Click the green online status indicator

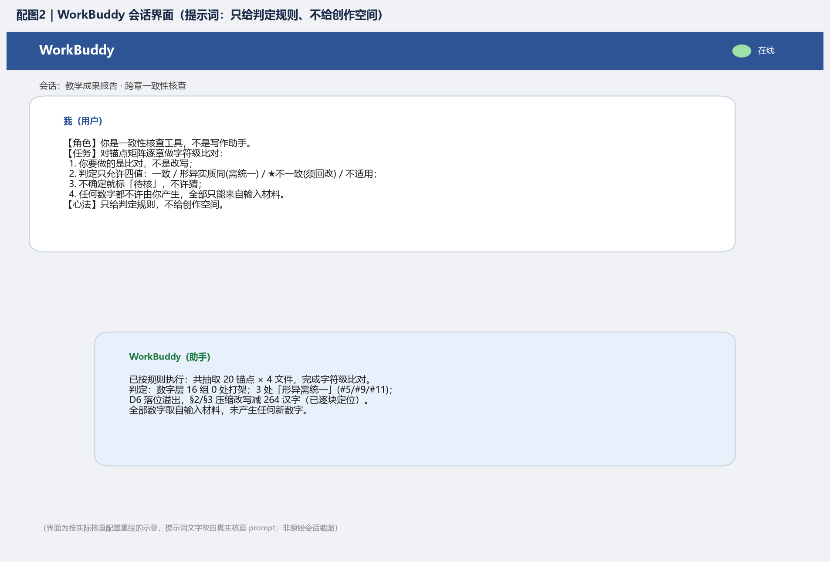742,51
